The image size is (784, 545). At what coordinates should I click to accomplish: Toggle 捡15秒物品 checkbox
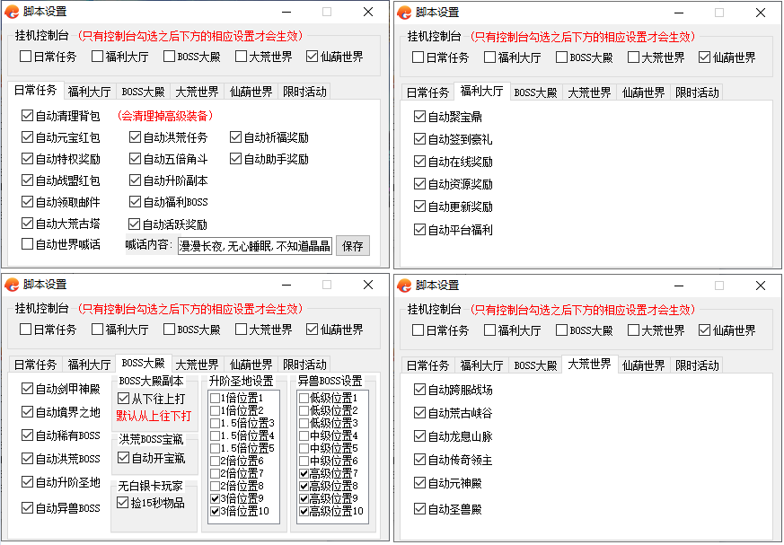click(x=124, y=503)
